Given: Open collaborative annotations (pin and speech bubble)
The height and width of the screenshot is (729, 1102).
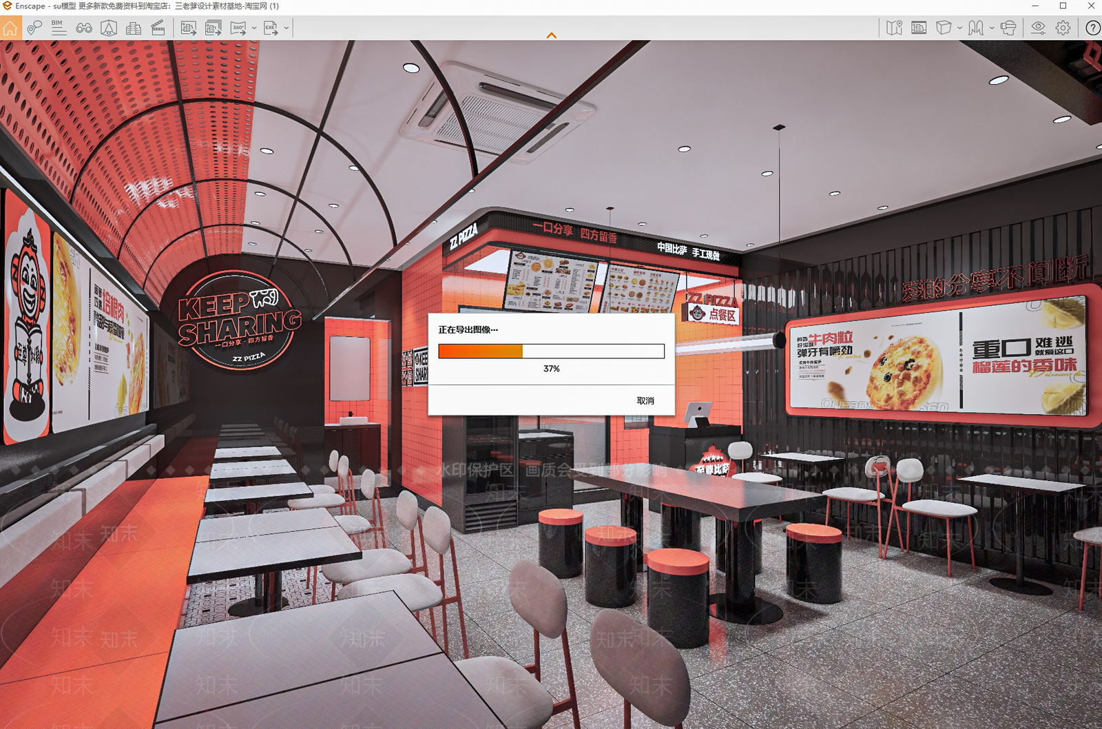Looking at the screenshot, I should coord(34,28).
